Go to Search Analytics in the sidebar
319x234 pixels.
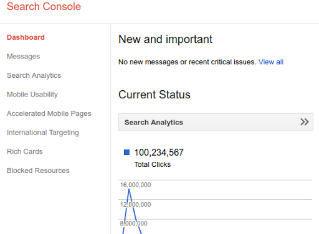point(34,75)
